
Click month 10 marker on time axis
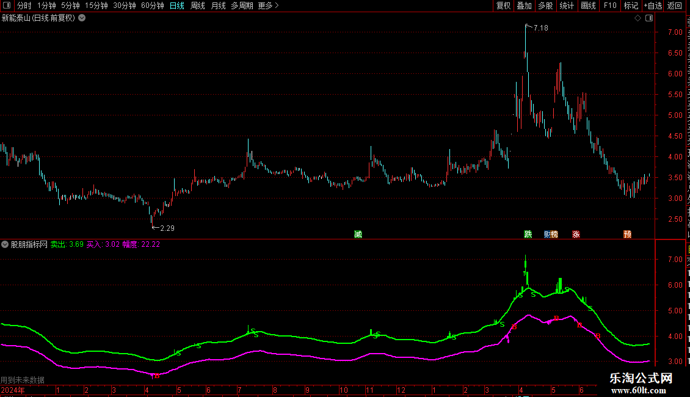[x=344, y=390]
